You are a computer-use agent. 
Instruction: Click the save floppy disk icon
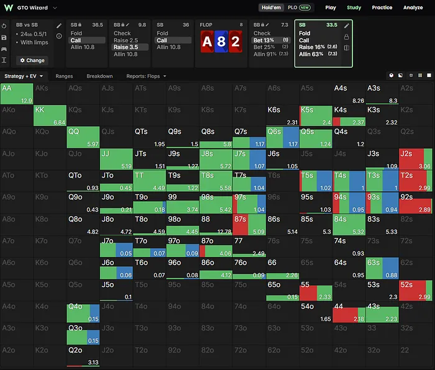click(4, 37)
